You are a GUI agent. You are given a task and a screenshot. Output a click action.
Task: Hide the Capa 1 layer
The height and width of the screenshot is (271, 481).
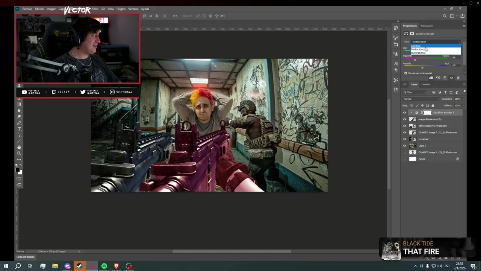[x=405, y=146]
